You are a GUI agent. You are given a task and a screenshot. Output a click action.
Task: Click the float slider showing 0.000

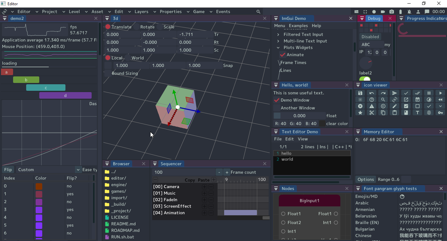pos(299,116)
